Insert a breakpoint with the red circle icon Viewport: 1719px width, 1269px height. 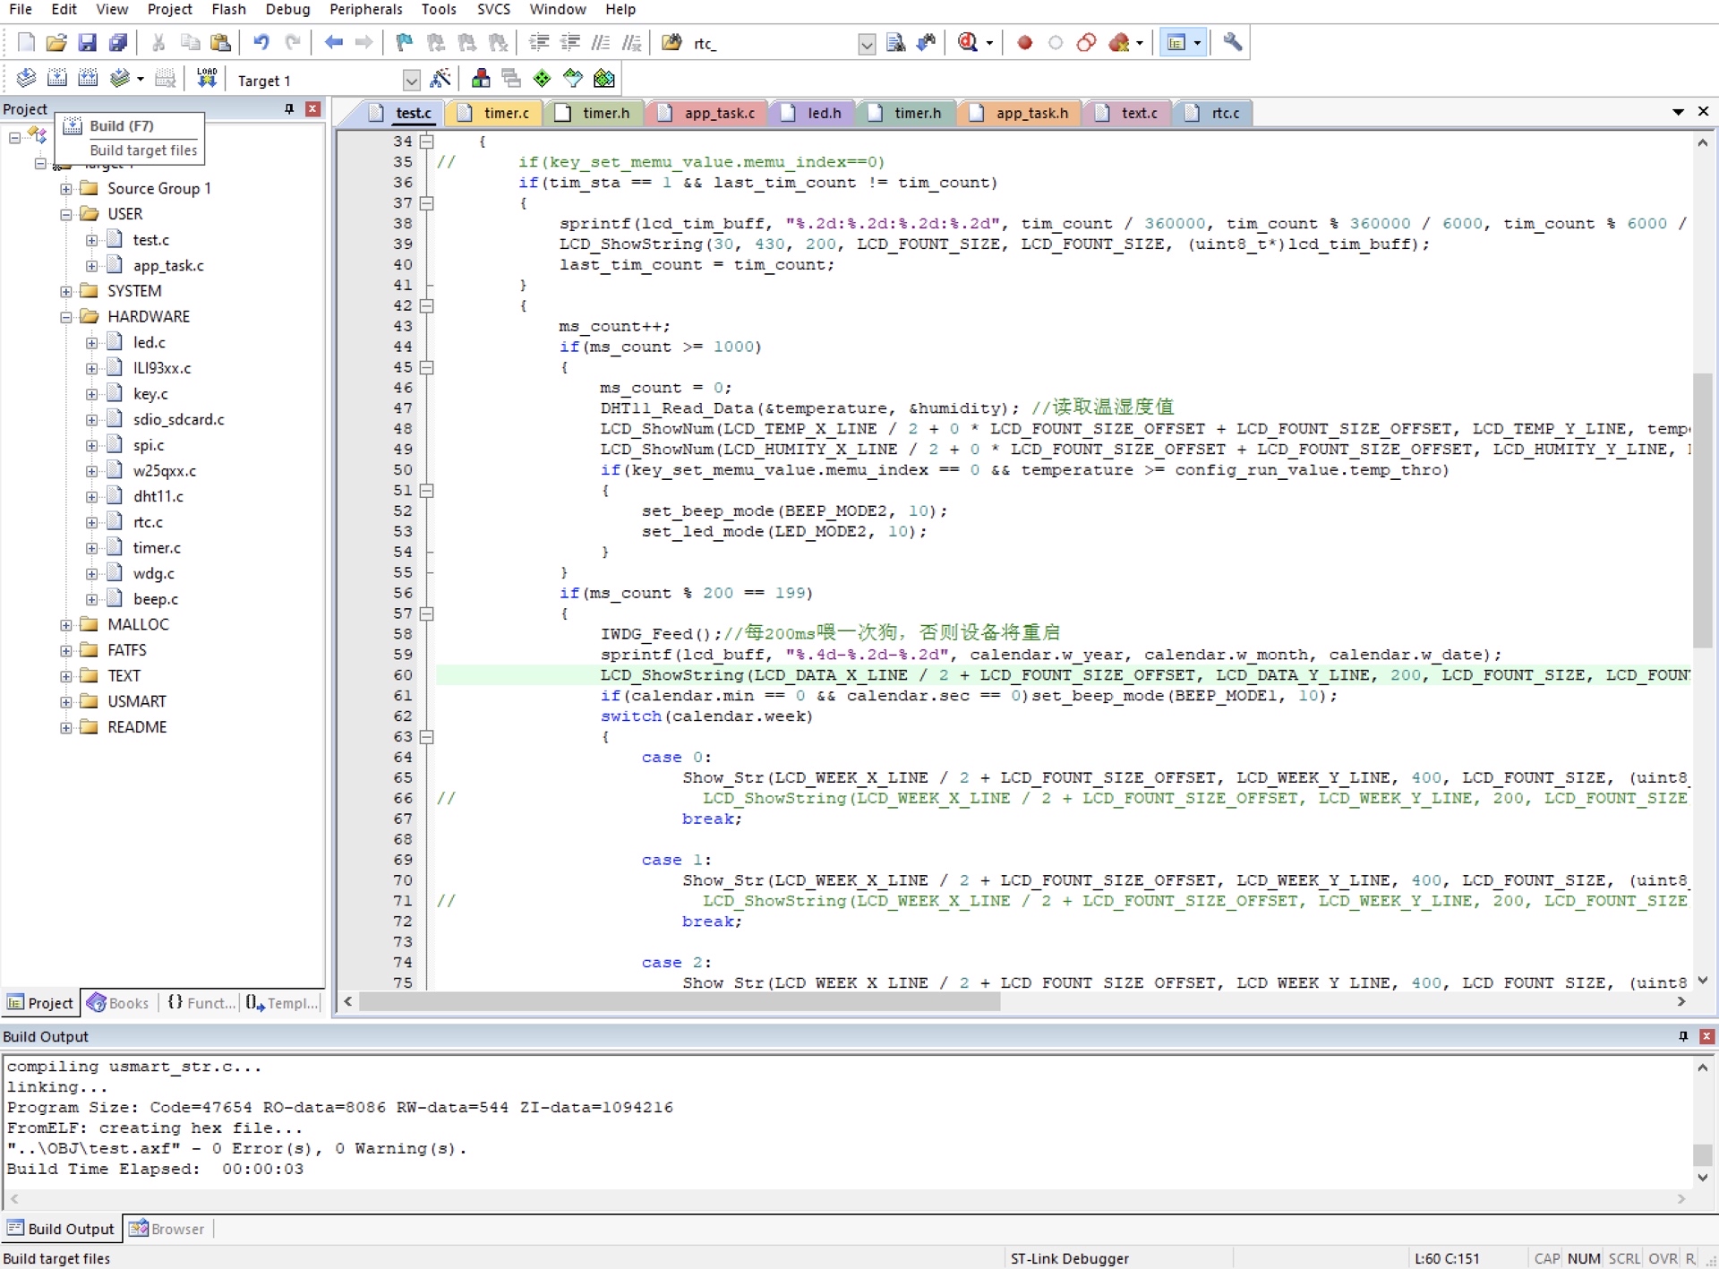1025,42
